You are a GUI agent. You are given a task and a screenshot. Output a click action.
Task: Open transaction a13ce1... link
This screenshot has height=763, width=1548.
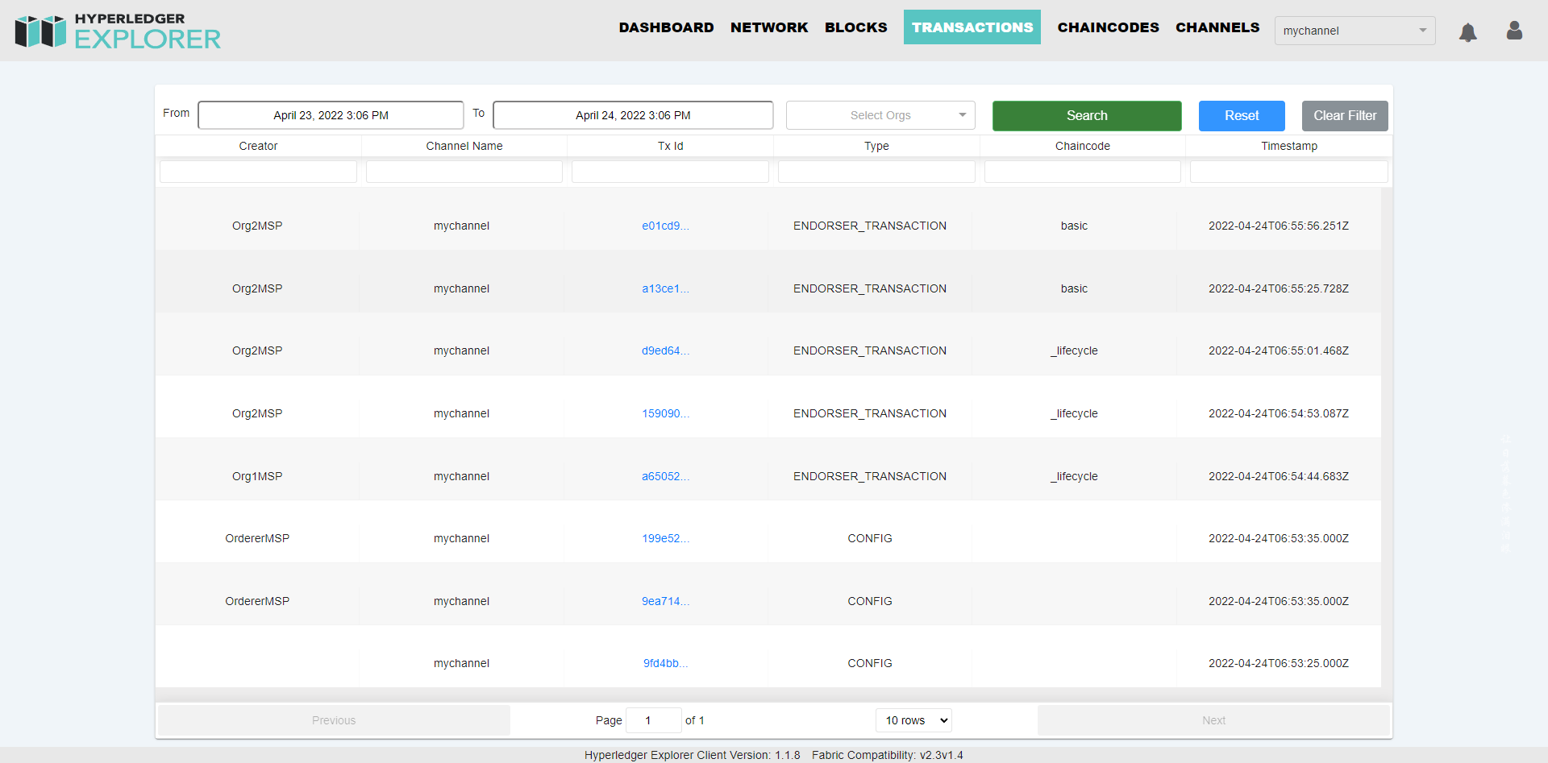click(665, 288)
